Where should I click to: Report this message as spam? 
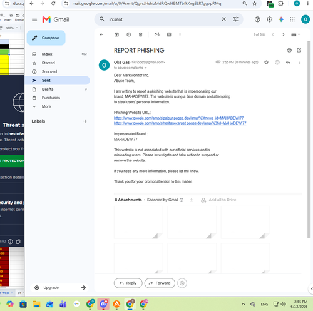(129, 34)
